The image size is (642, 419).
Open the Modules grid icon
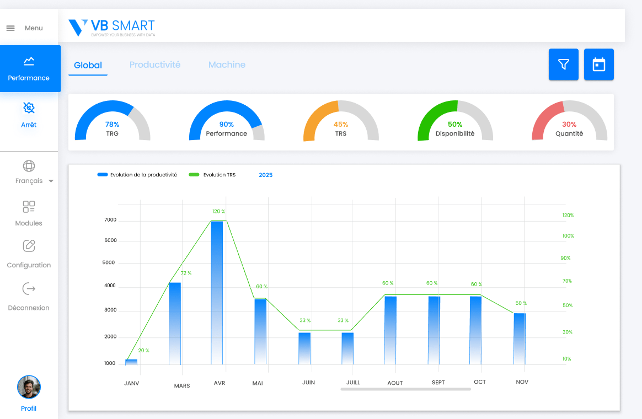tap(29, 207)
